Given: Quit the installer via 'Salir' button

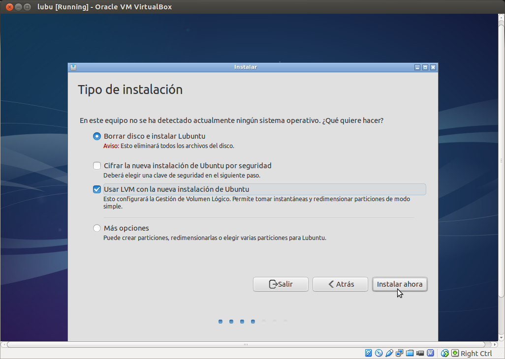Looking at the screenshot, I should 281,284.
